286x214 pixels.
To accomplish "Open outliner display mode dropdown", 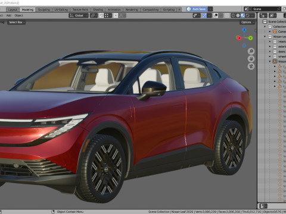I will pyautogui.click(x=263, y=15).
